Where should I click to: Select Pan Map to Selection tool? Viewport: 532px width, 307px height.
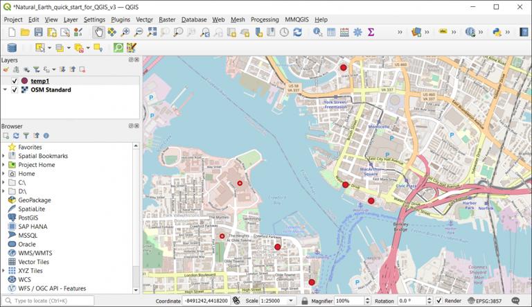(112, 33)
